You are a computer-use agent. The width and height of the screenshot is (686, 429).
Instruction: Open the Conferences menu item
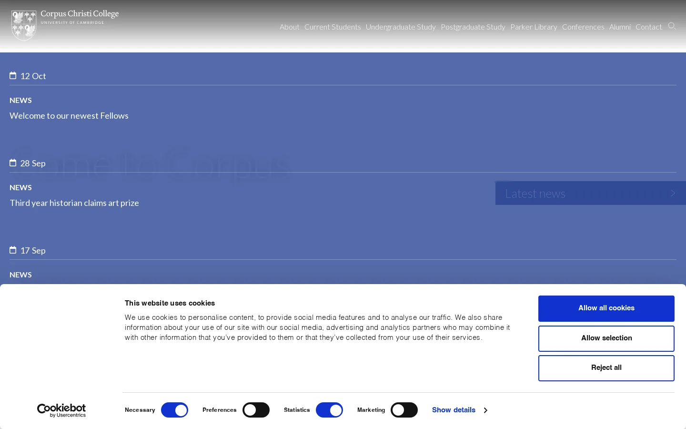pyautogui.click(x=583, y=27)
